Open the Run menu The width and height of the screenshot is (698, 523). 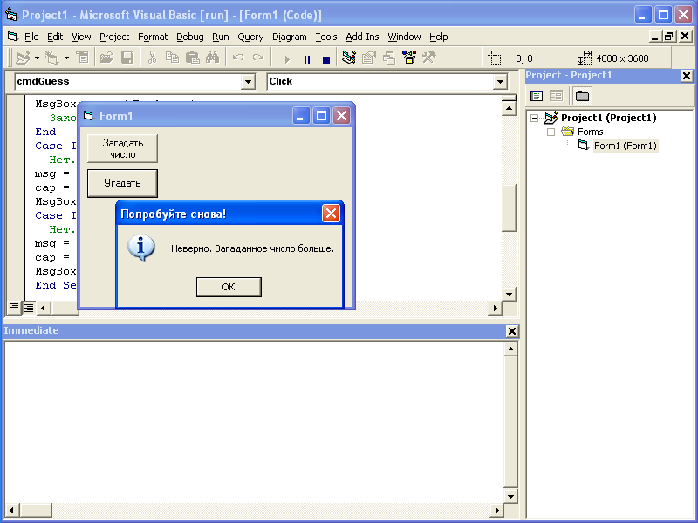click(x=221, y=37)
